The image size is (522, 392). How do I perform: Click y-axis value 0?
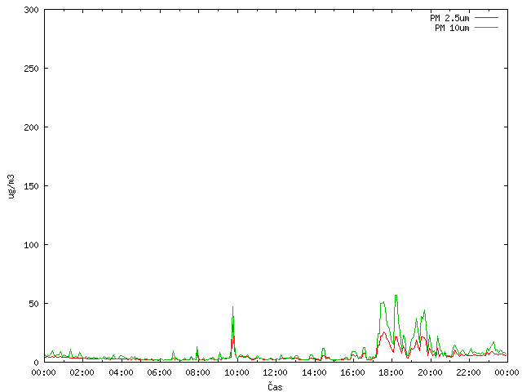click(x=36, y=363)
